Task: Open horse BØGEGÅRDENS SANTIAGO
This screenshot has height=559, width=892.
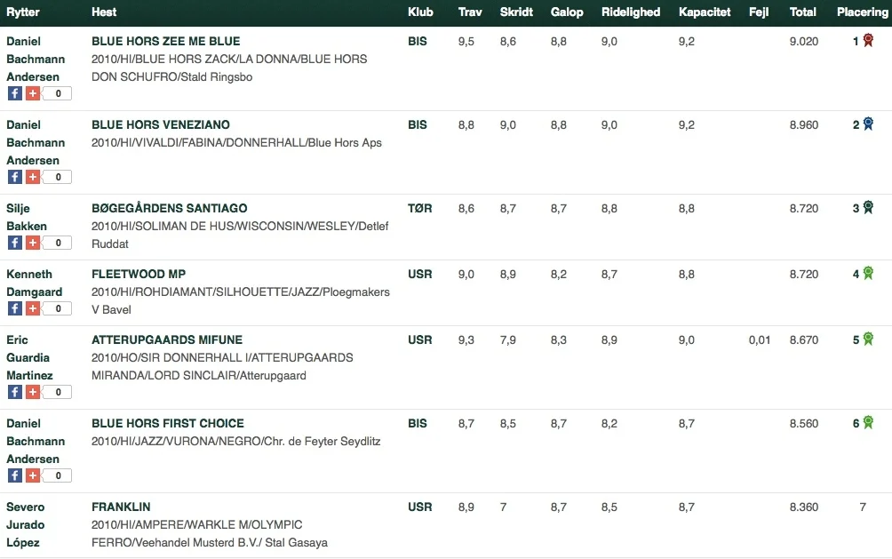Action: click(170, 208)
